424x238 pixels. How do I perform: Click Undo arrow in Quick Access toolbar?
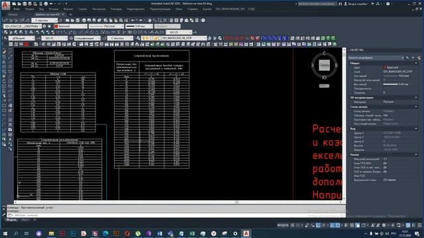52,4
